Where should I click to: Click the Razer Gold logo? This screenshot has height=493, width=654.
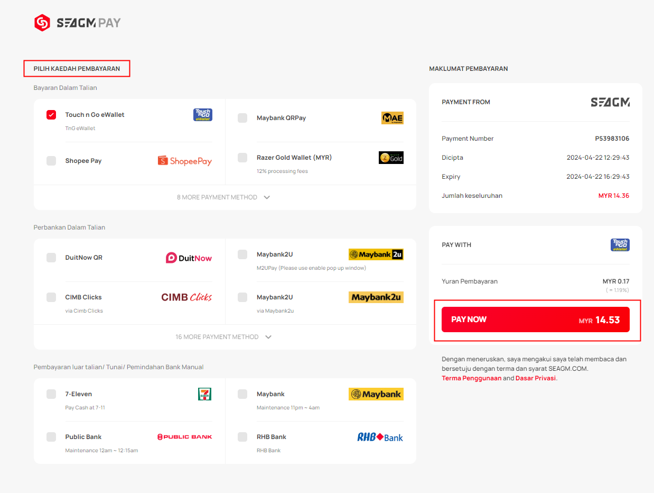(391, 158)
